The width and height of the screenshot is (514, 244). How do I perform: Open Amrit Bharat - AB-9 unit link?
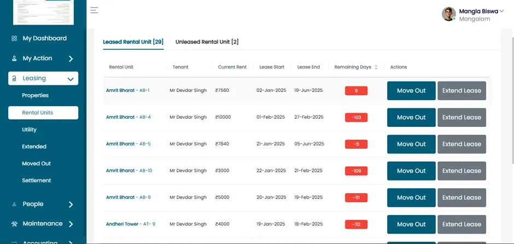pyautogui.click(x=128, y=197)
